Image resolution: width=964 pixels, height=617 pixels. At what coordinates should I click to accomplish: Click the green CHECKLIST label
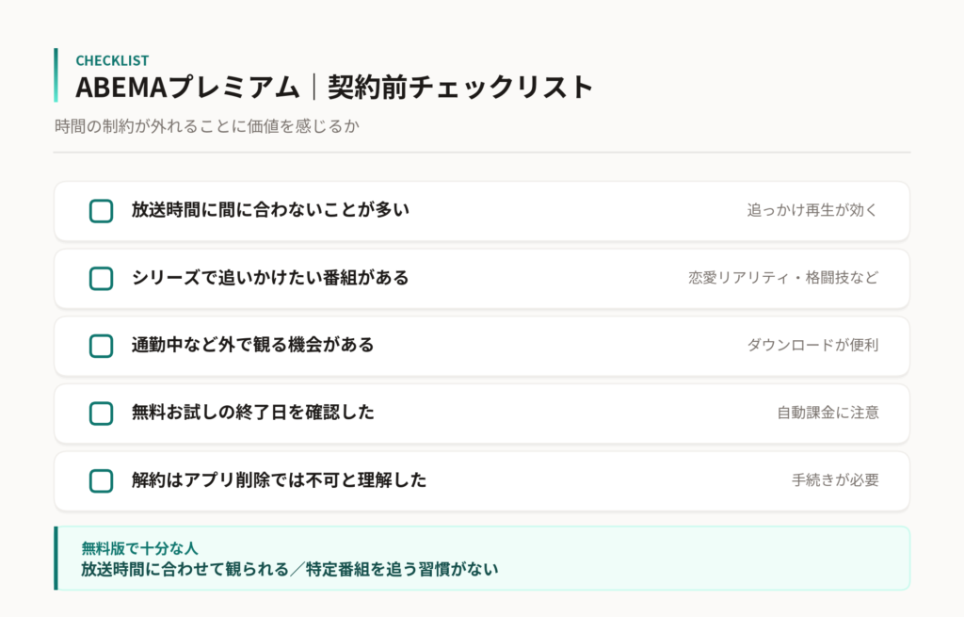click(x=113, y=60)
